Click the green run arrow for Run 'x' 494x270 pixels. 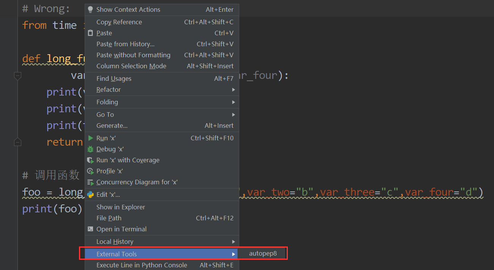coord(90,138)
